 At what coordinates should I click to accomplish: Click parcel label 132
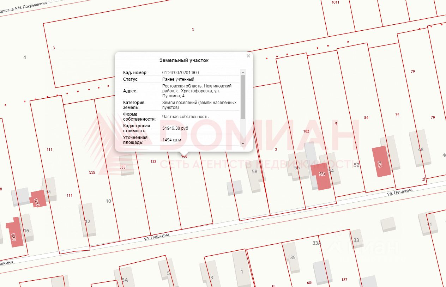[153, 161]
